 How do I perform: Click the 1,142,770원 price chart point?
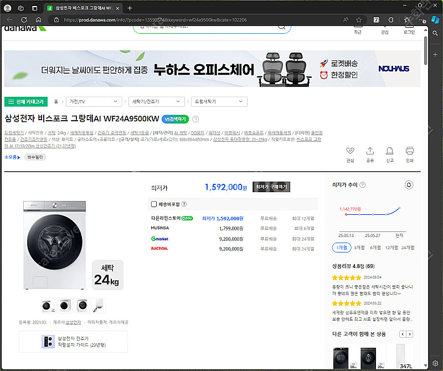tap(346, 214)
